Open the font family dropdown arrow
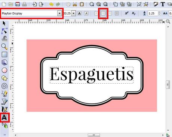Viewport: 172px width, 137px height. [x=59, y=13]
